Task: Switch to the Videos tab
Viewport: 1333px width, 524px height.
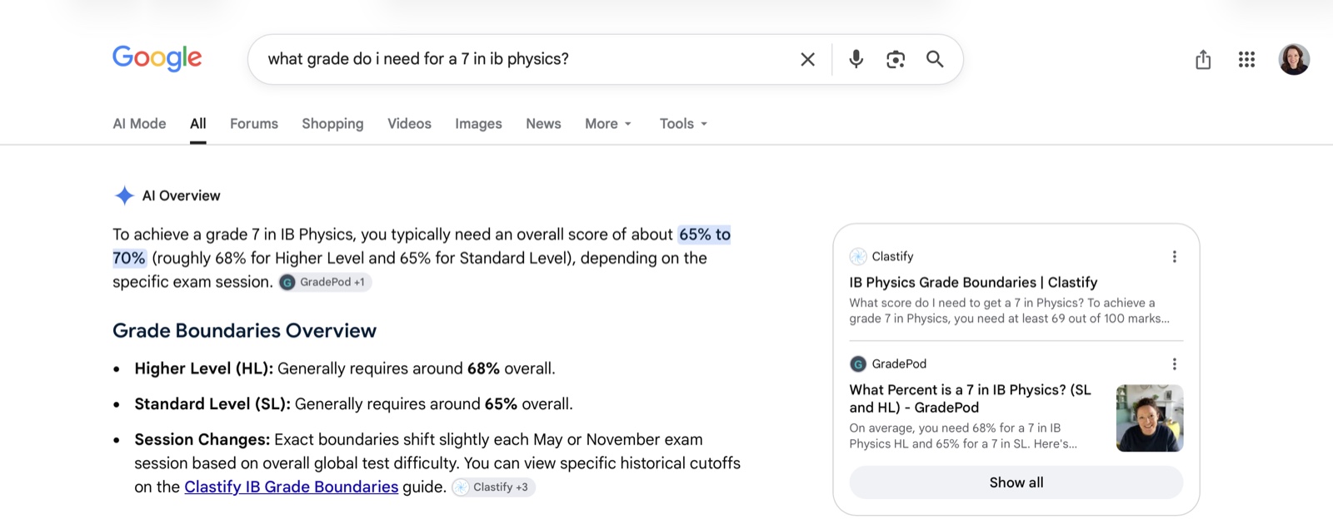Action: pyautogui.click(x=409, y=123)
